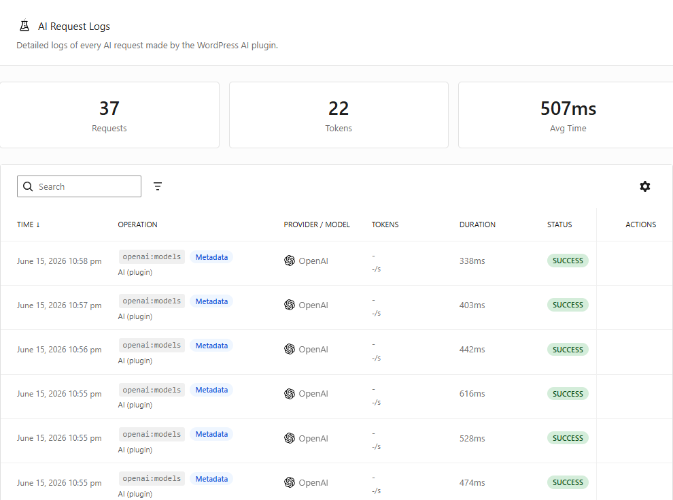
Task: Select the June 15, 2026 10:58 pm timestamp
Action: coord(59,261)
